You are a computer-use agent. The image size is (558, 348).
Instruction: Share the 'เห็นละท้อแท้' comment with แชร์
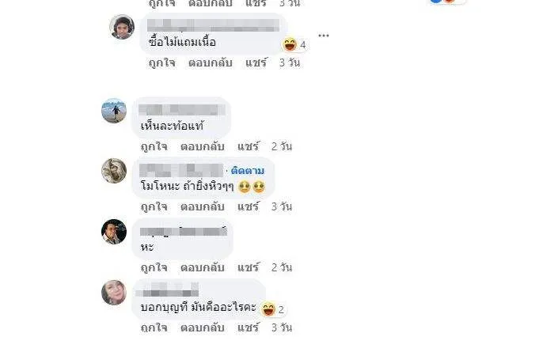[249, 146]
